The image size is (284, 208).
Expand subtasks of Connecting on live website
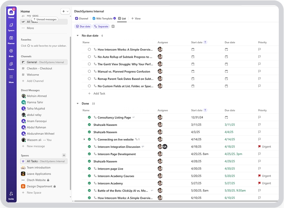click(84, 139)
